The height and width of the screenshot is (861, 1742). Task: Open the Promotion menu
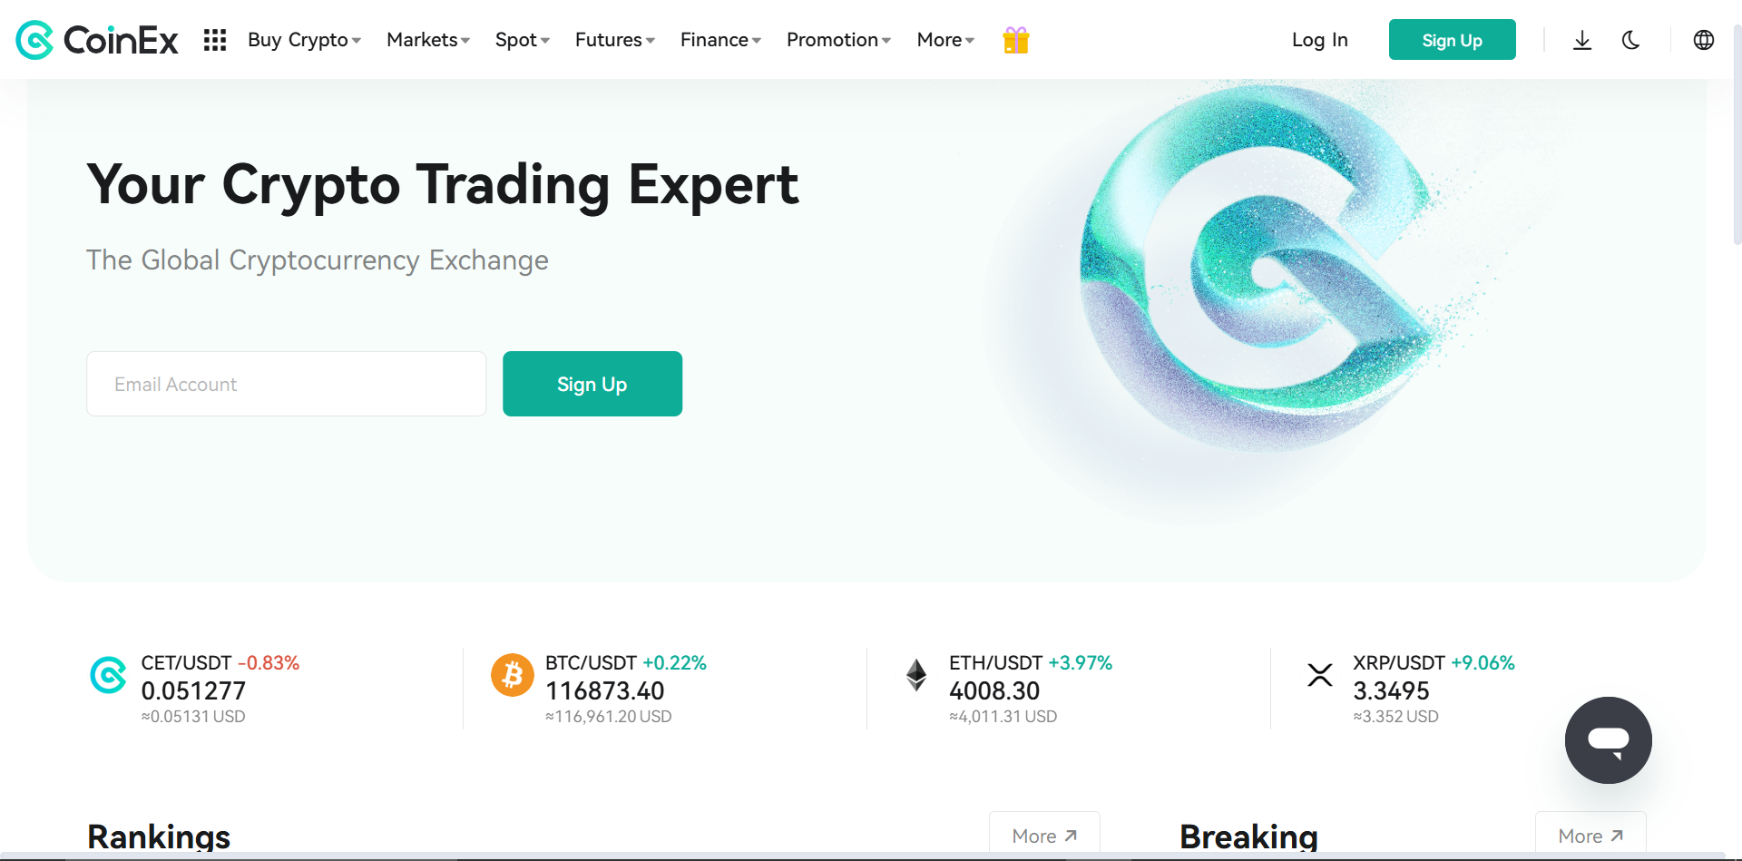point(839,40)
